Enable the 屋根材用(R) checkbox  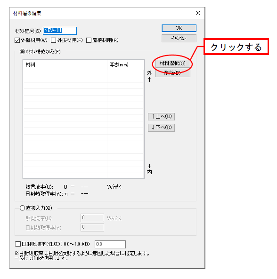point(89,40)
